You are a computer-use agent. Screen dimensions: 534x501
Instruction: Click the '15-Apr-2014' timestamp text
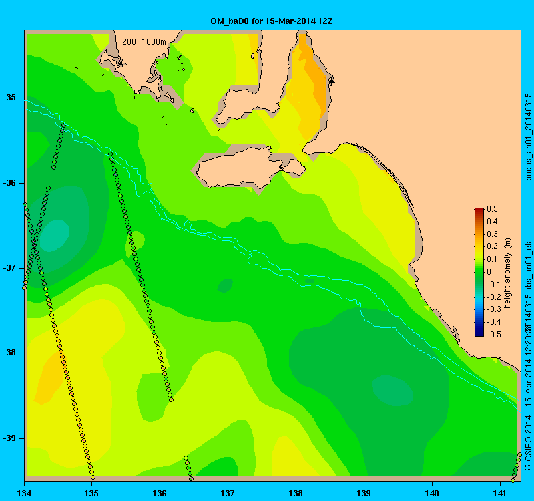[528, 383]
